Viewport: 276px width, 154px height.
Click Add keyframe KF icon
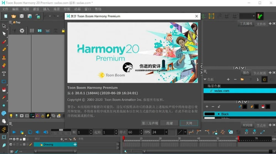pyautogui.click(x=246, y=132)
